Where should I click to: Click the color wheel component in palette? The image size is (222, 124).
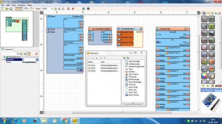pyautogui.click(x=204, y=75)
